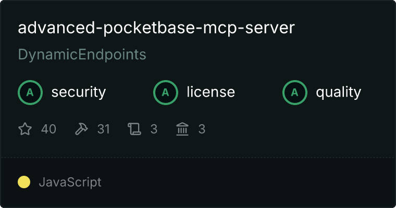Click the security grade A badge
Viewport: 396px width, 208px height.
pyautogui.click(x=30, y=93)
